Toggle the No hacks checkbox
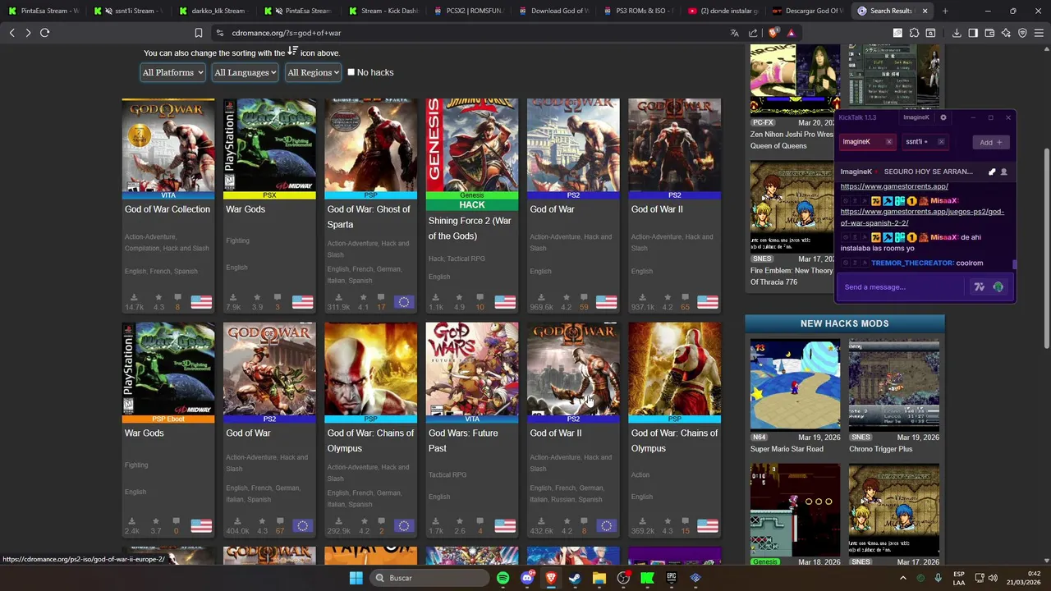Screen dimensions: 1051x591 351,72
